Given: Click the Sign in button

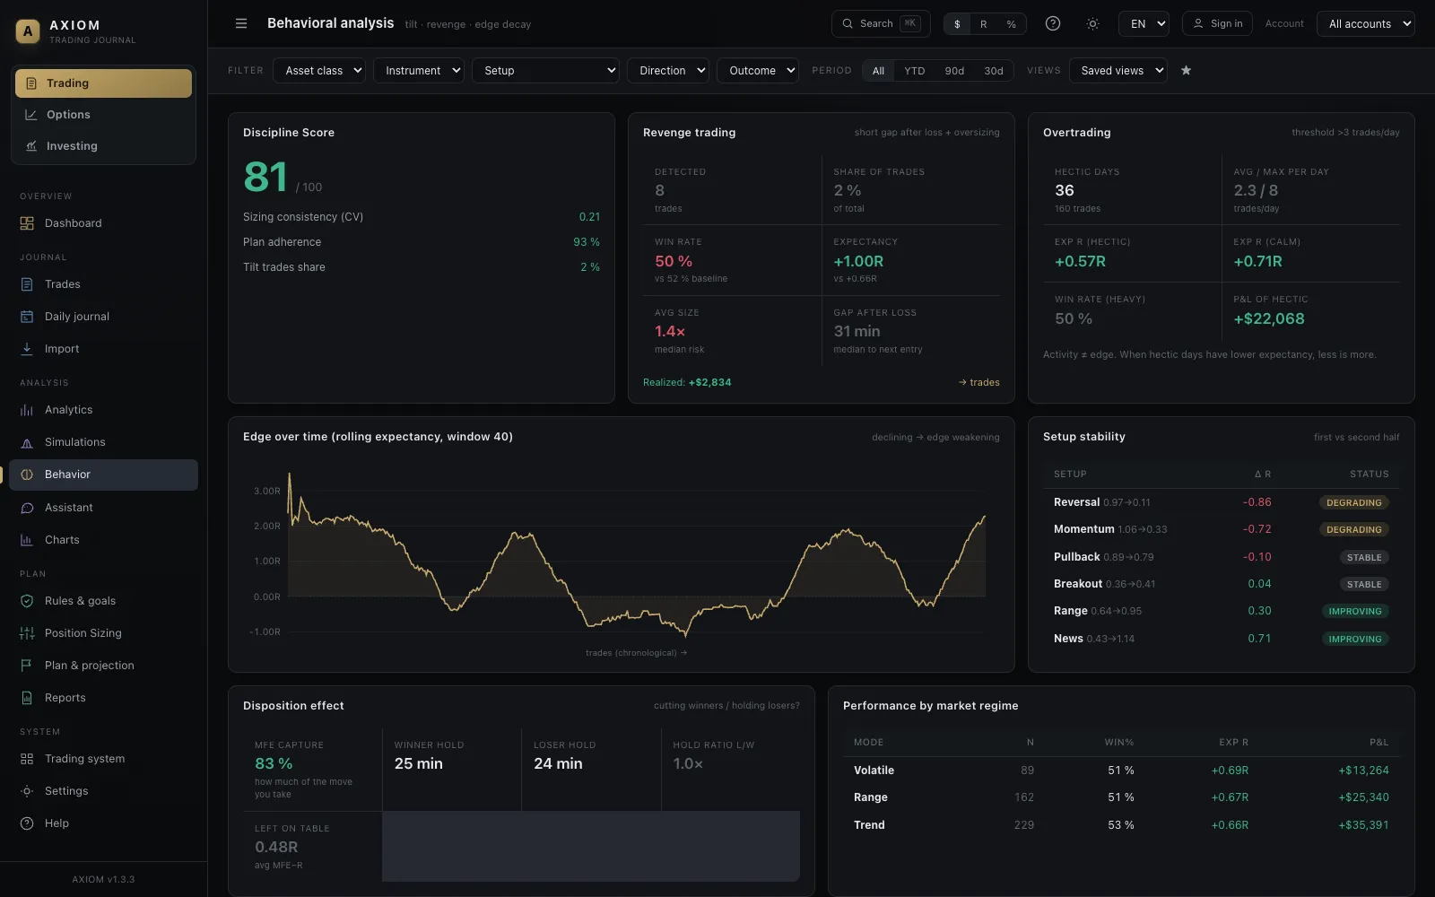Looking at the screenshot, I should pyautogui.click(x=1218, y=24).
